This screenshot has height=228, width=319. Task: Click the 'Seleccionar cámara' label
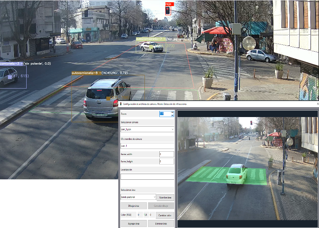(129, 122)
